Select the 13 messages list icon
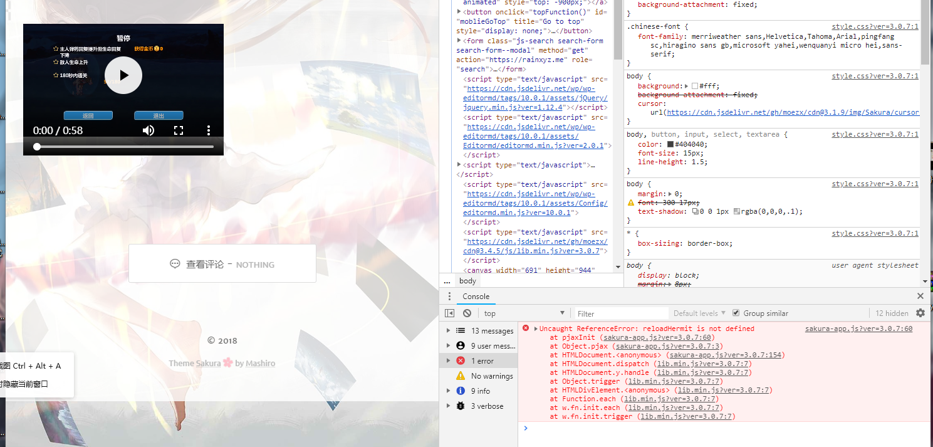933x447 pixels. pos(461,330)
